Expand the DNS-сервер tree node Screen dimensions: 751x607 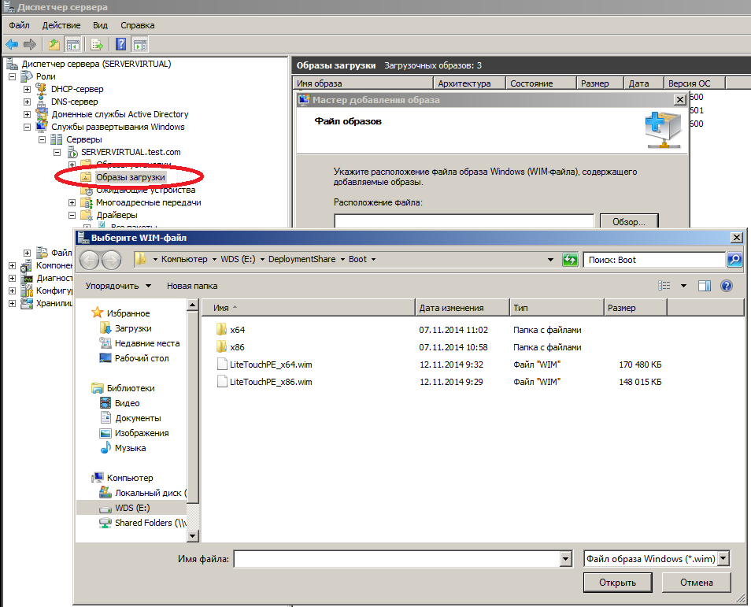click(28, 102)
